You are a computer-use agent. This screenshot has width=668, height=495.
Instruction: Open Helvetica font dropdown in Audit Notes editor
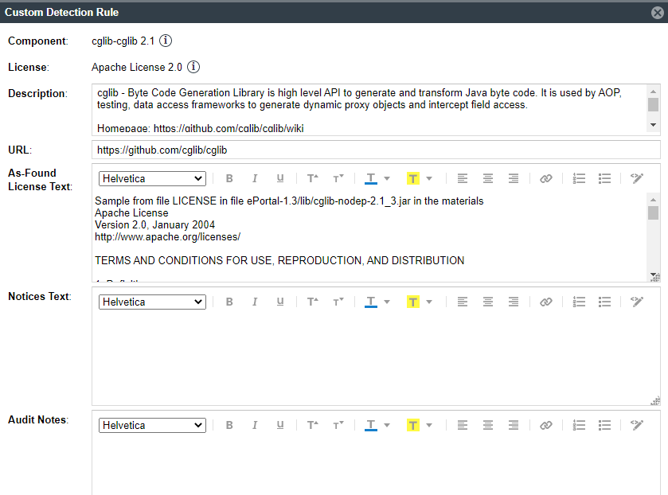tap(152, 426)
